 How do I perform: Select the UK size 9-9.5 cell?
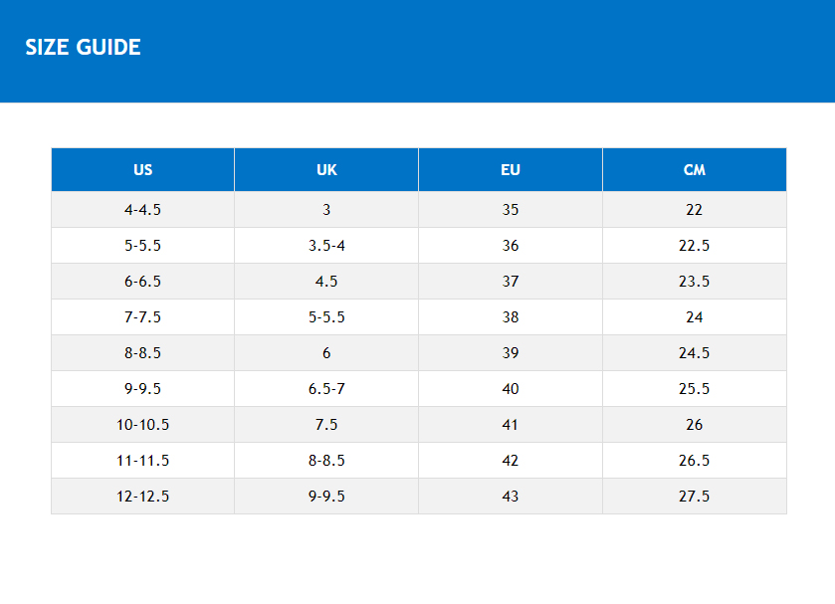point(326,497)
